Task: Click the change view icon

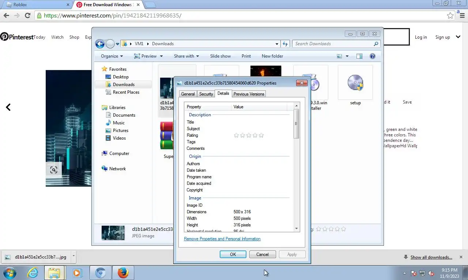Action: point(339,56)
